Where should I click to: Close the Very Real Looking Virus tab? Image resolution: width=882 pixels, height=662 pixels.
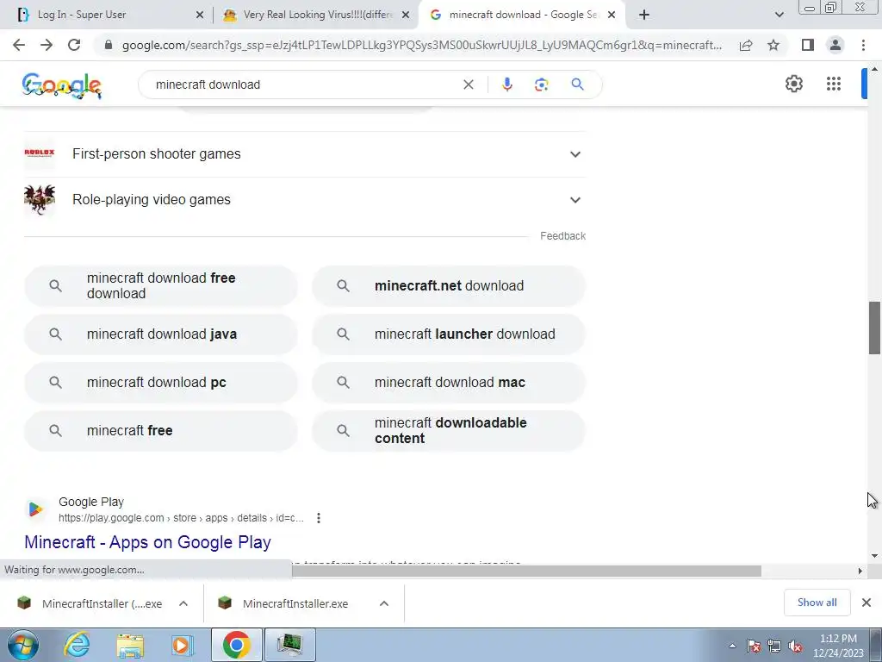(x=406, y=16)
